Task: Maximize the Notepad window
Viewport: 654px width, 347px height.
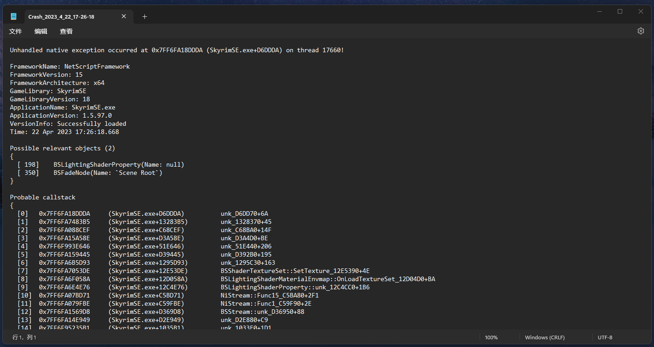Action: [x=620, y=12]
